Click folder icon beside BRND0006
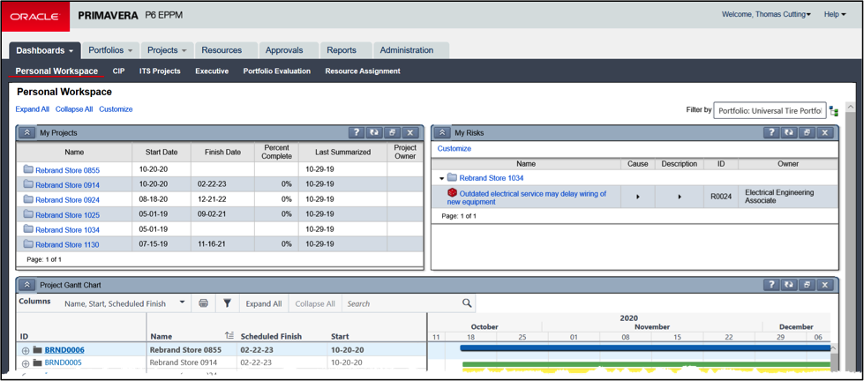The image size is (864, 381). (x=37, y=349)
